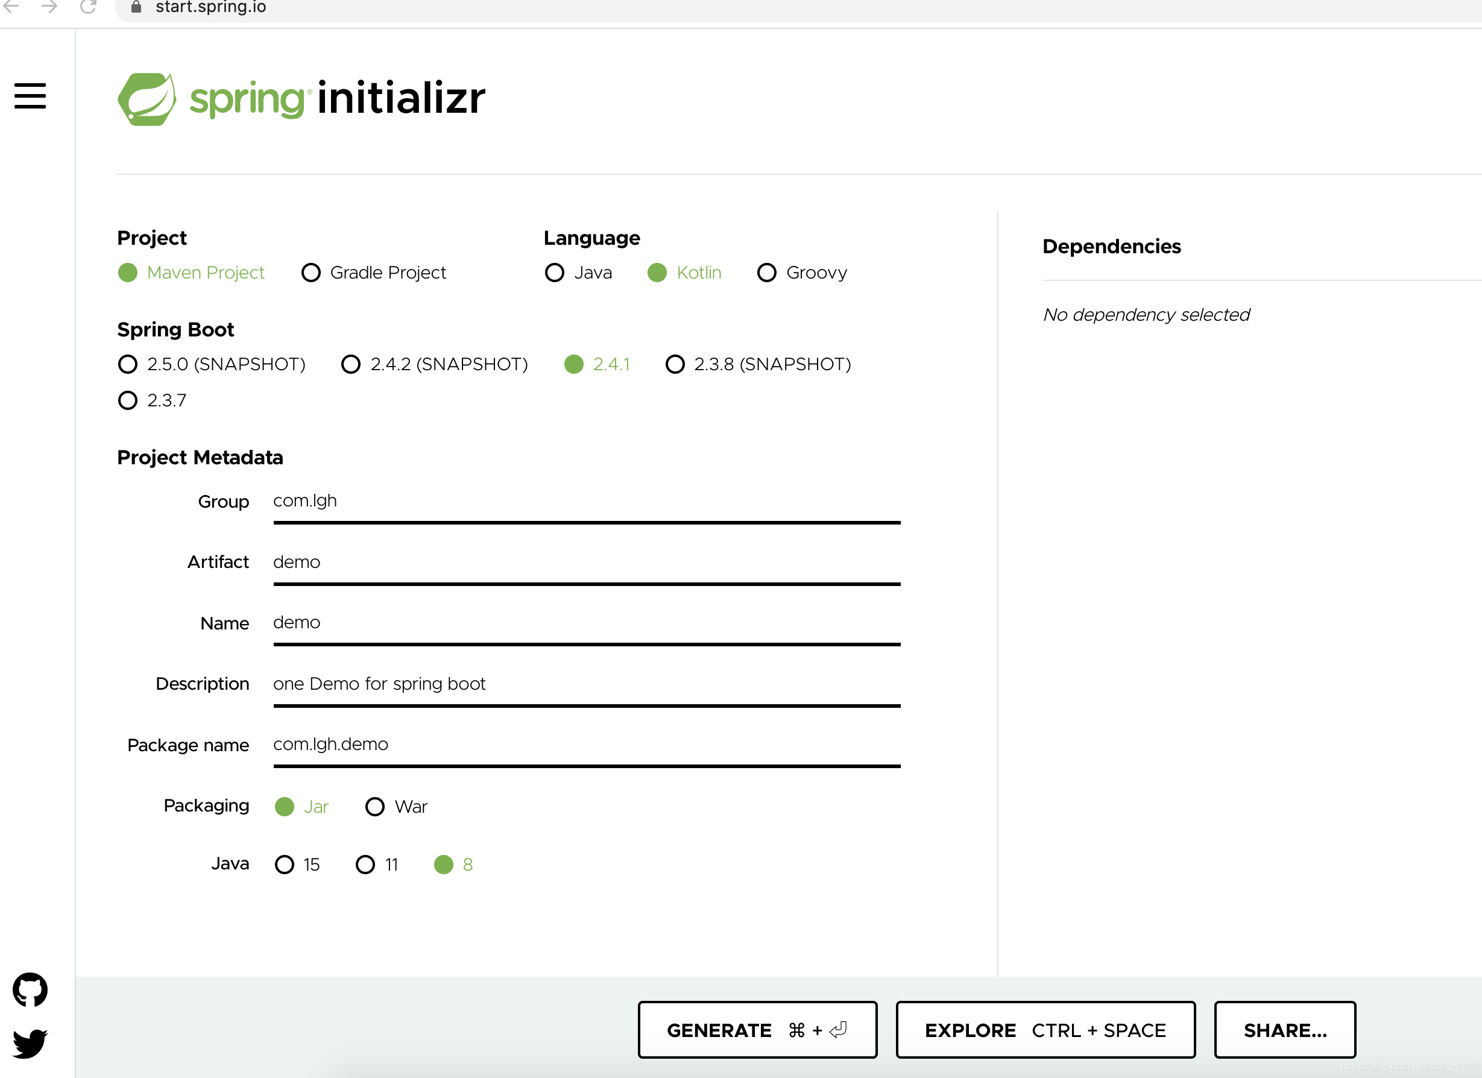The height and width of the screenshot is (1078, 1482).
Task: Click the address bar lock icon
Action: point(136,7)
